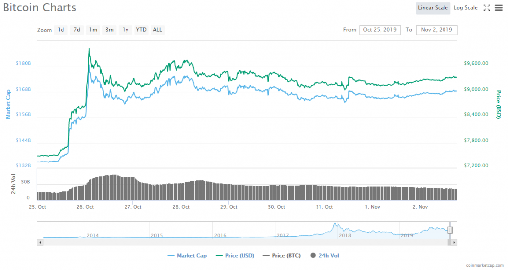Toggle 24h Vol series in legend
The height and width of the screenshot is (270, 508).
coord(324,256)
